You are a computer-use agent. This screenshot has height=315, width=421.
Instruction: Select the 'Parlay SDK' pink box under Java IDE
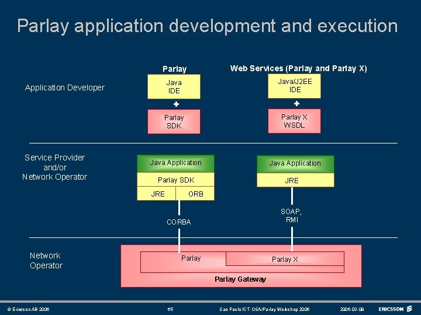tap(174, 121)
